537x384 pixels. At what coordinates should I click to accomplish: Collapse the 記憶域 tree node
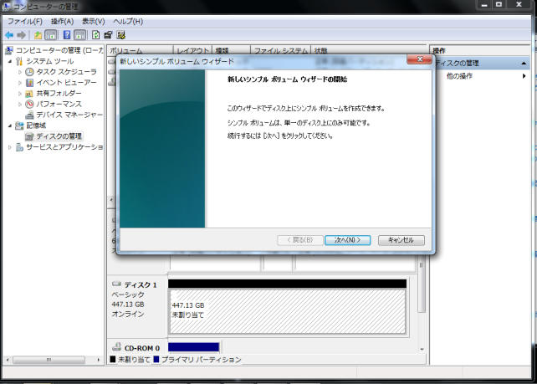pyautogui.click(x=10, y=125)
